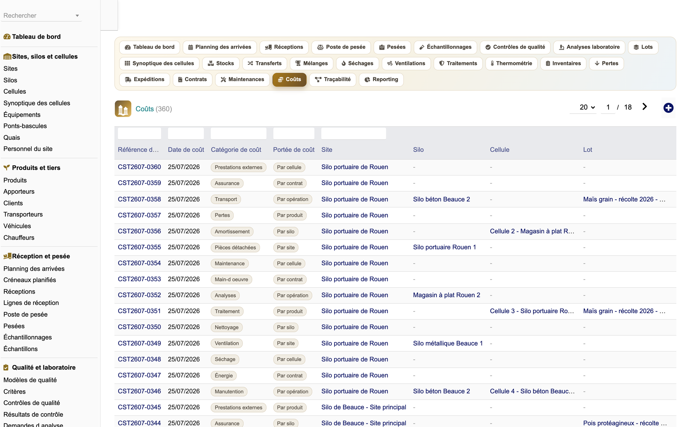
Task: Open Résultats de contrôle in the sidebar
Action: (33, 414)
